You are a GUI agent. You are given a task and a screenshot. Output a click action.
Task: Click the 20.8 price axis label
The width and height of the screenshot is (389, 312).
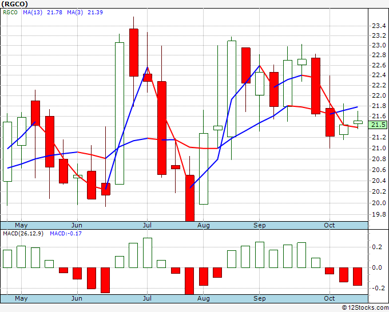(x=379, y=159)
